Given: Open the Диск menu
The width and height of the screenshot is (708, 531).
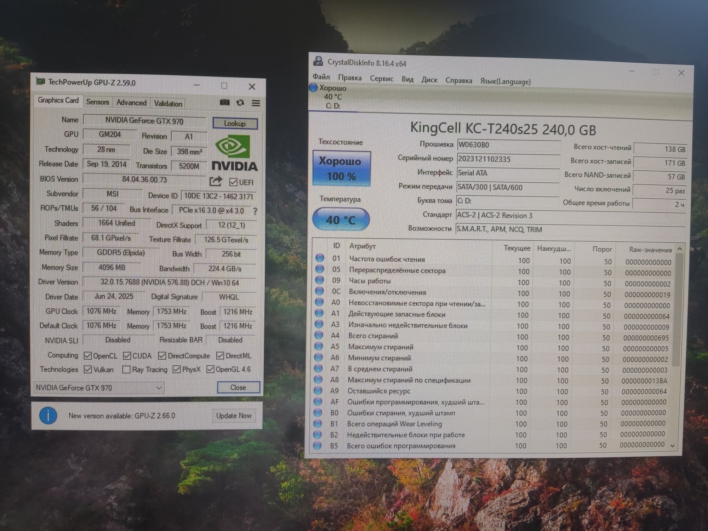Looking at the screenshot, I should coord(429,80).
